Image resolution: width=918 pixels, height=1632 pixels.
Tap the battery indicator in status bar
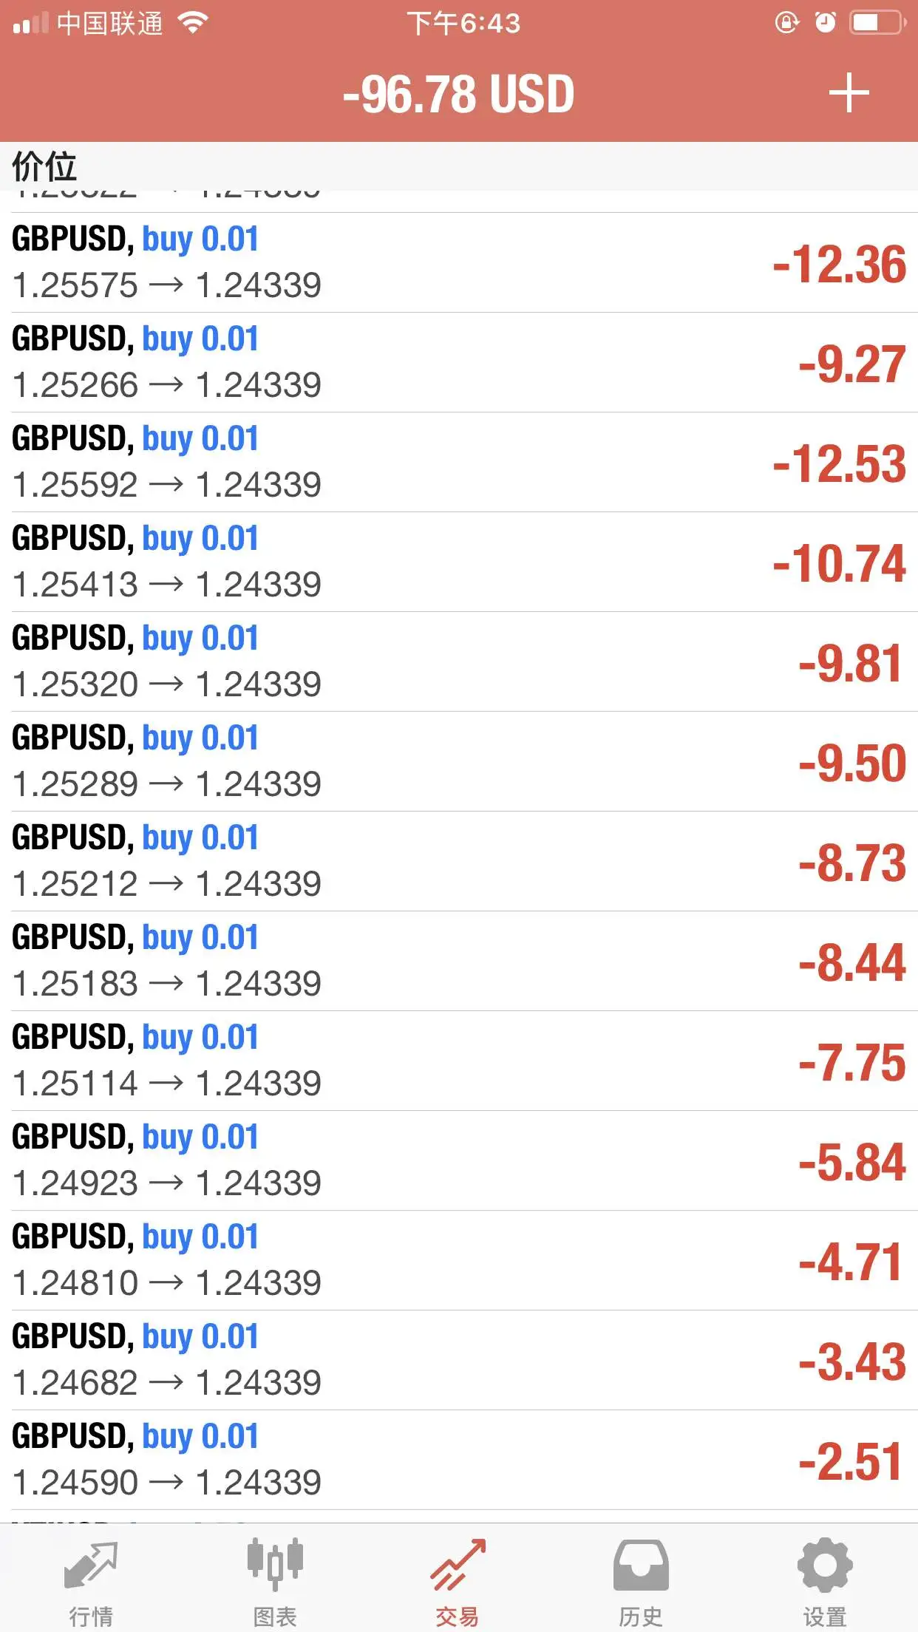pyautogui.click(x=877, y=23)
